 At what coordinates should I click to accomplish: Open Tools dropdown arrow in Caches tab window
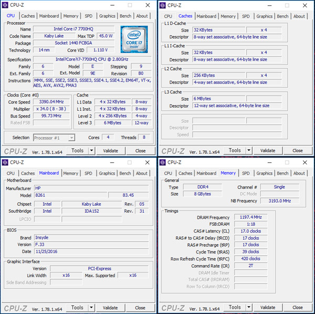click(249, 150)
